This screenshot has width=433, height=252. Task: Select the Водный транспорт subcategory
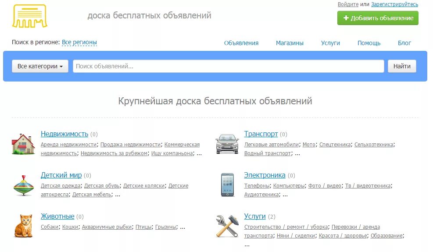(267, 153)
